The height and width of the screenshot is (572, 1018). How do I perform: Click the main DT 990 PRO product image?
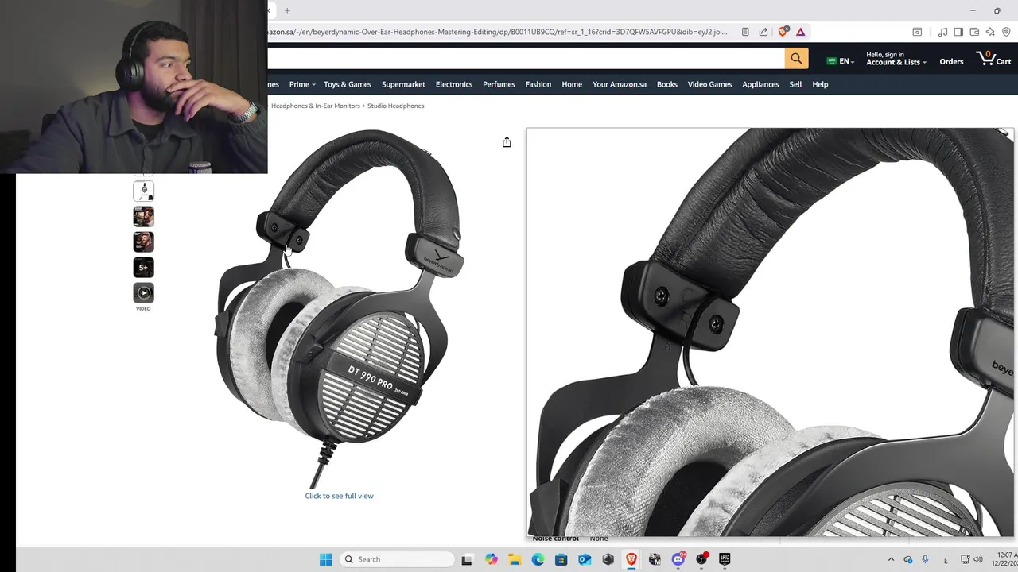point(340,308)
